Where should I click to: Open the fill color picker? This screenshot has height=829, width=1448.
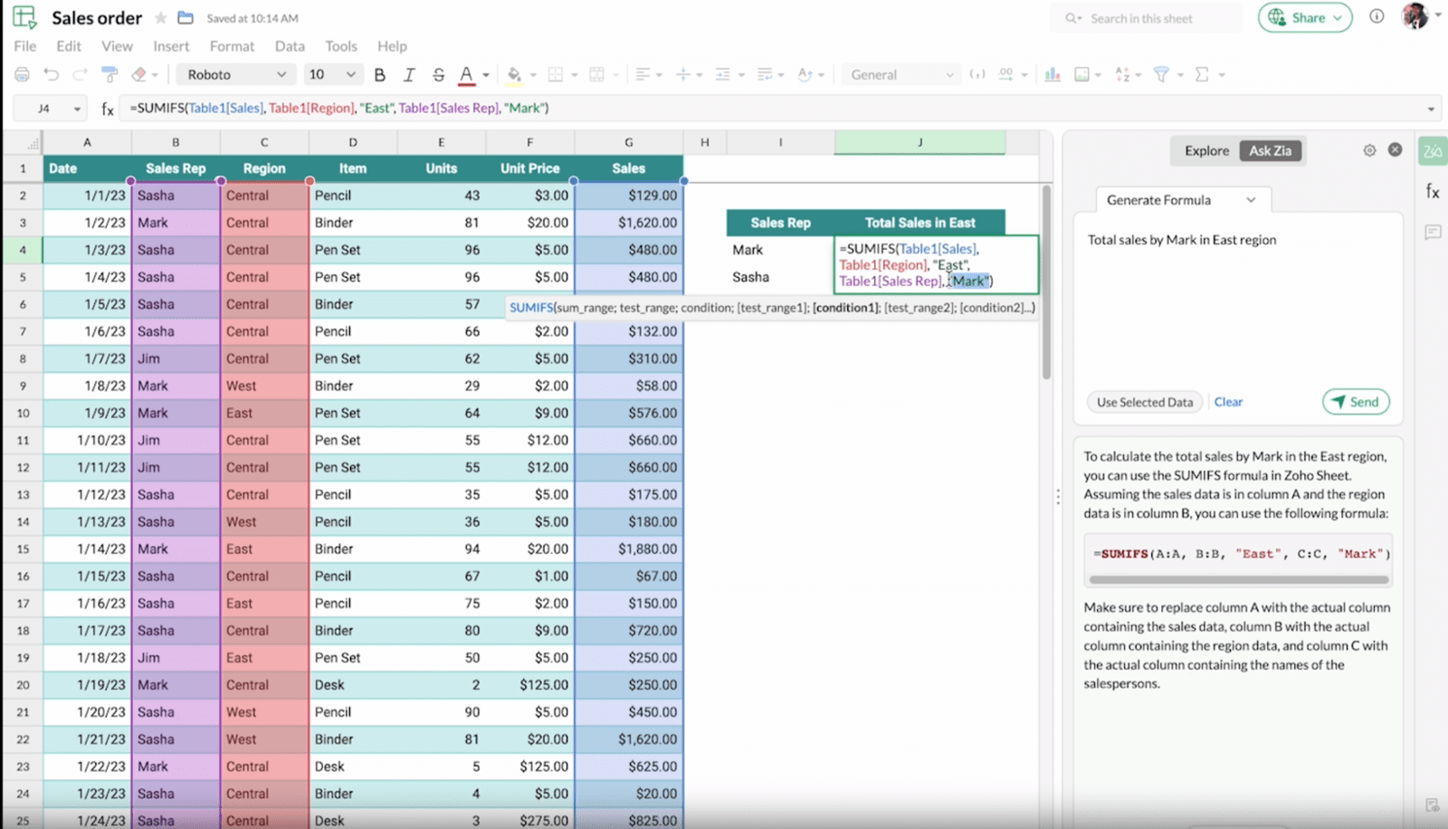(514, 74)
